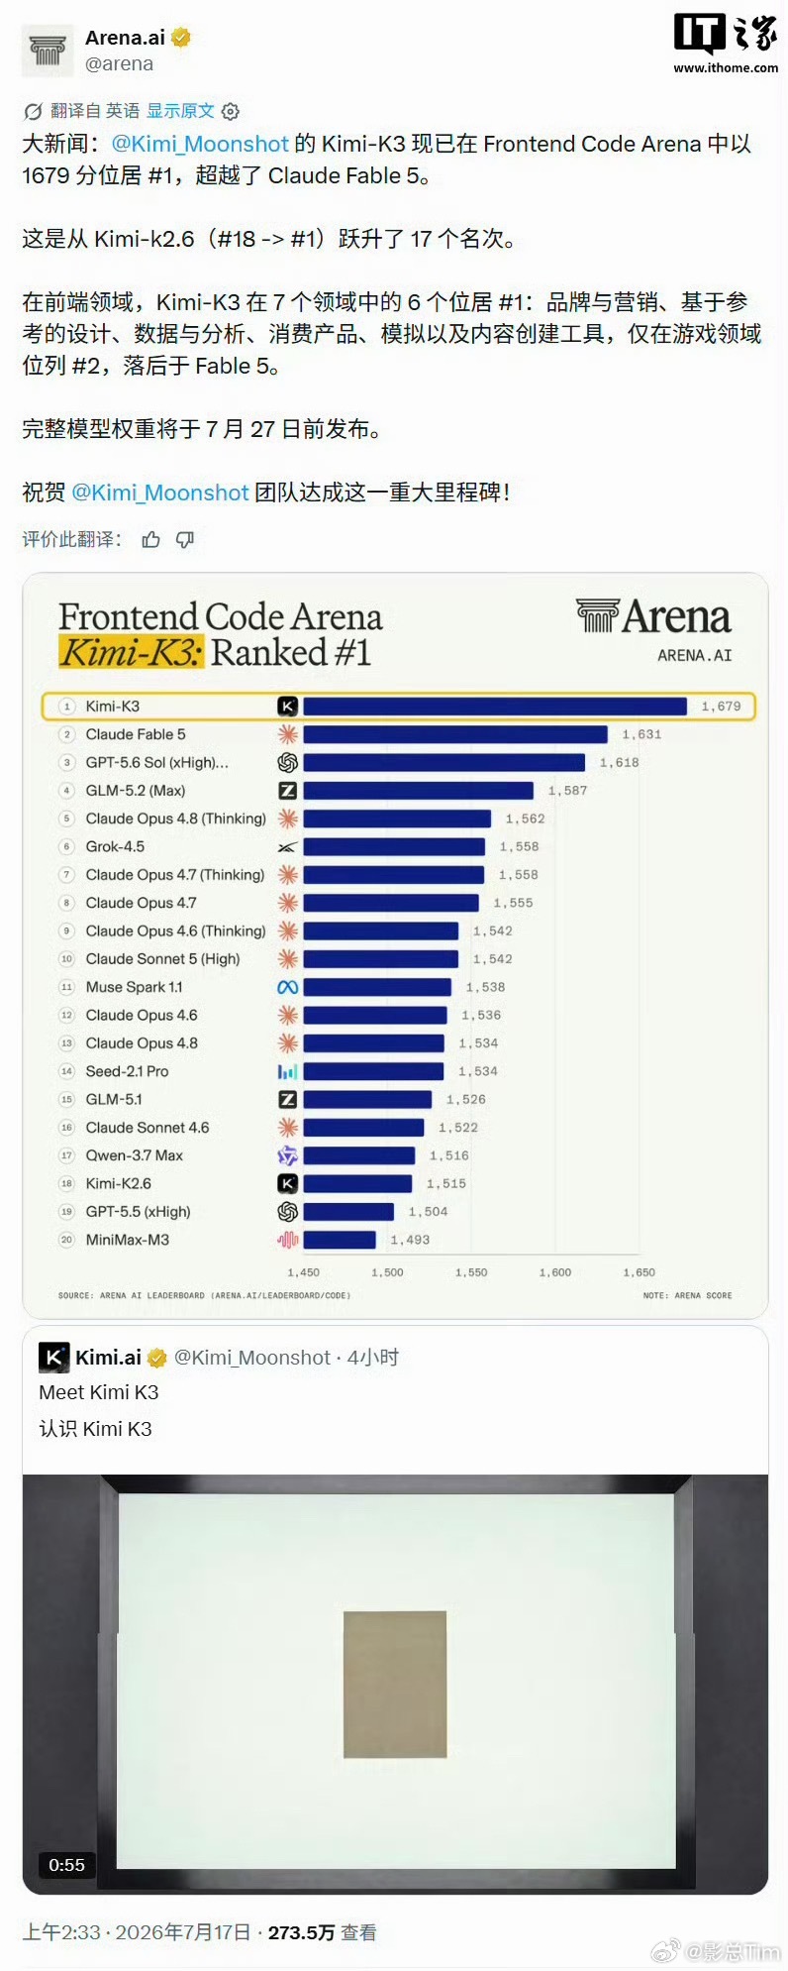Click the Kimi-K3 logo in leaderboard row
This screenshot has width=788, height=1971.
287,707
